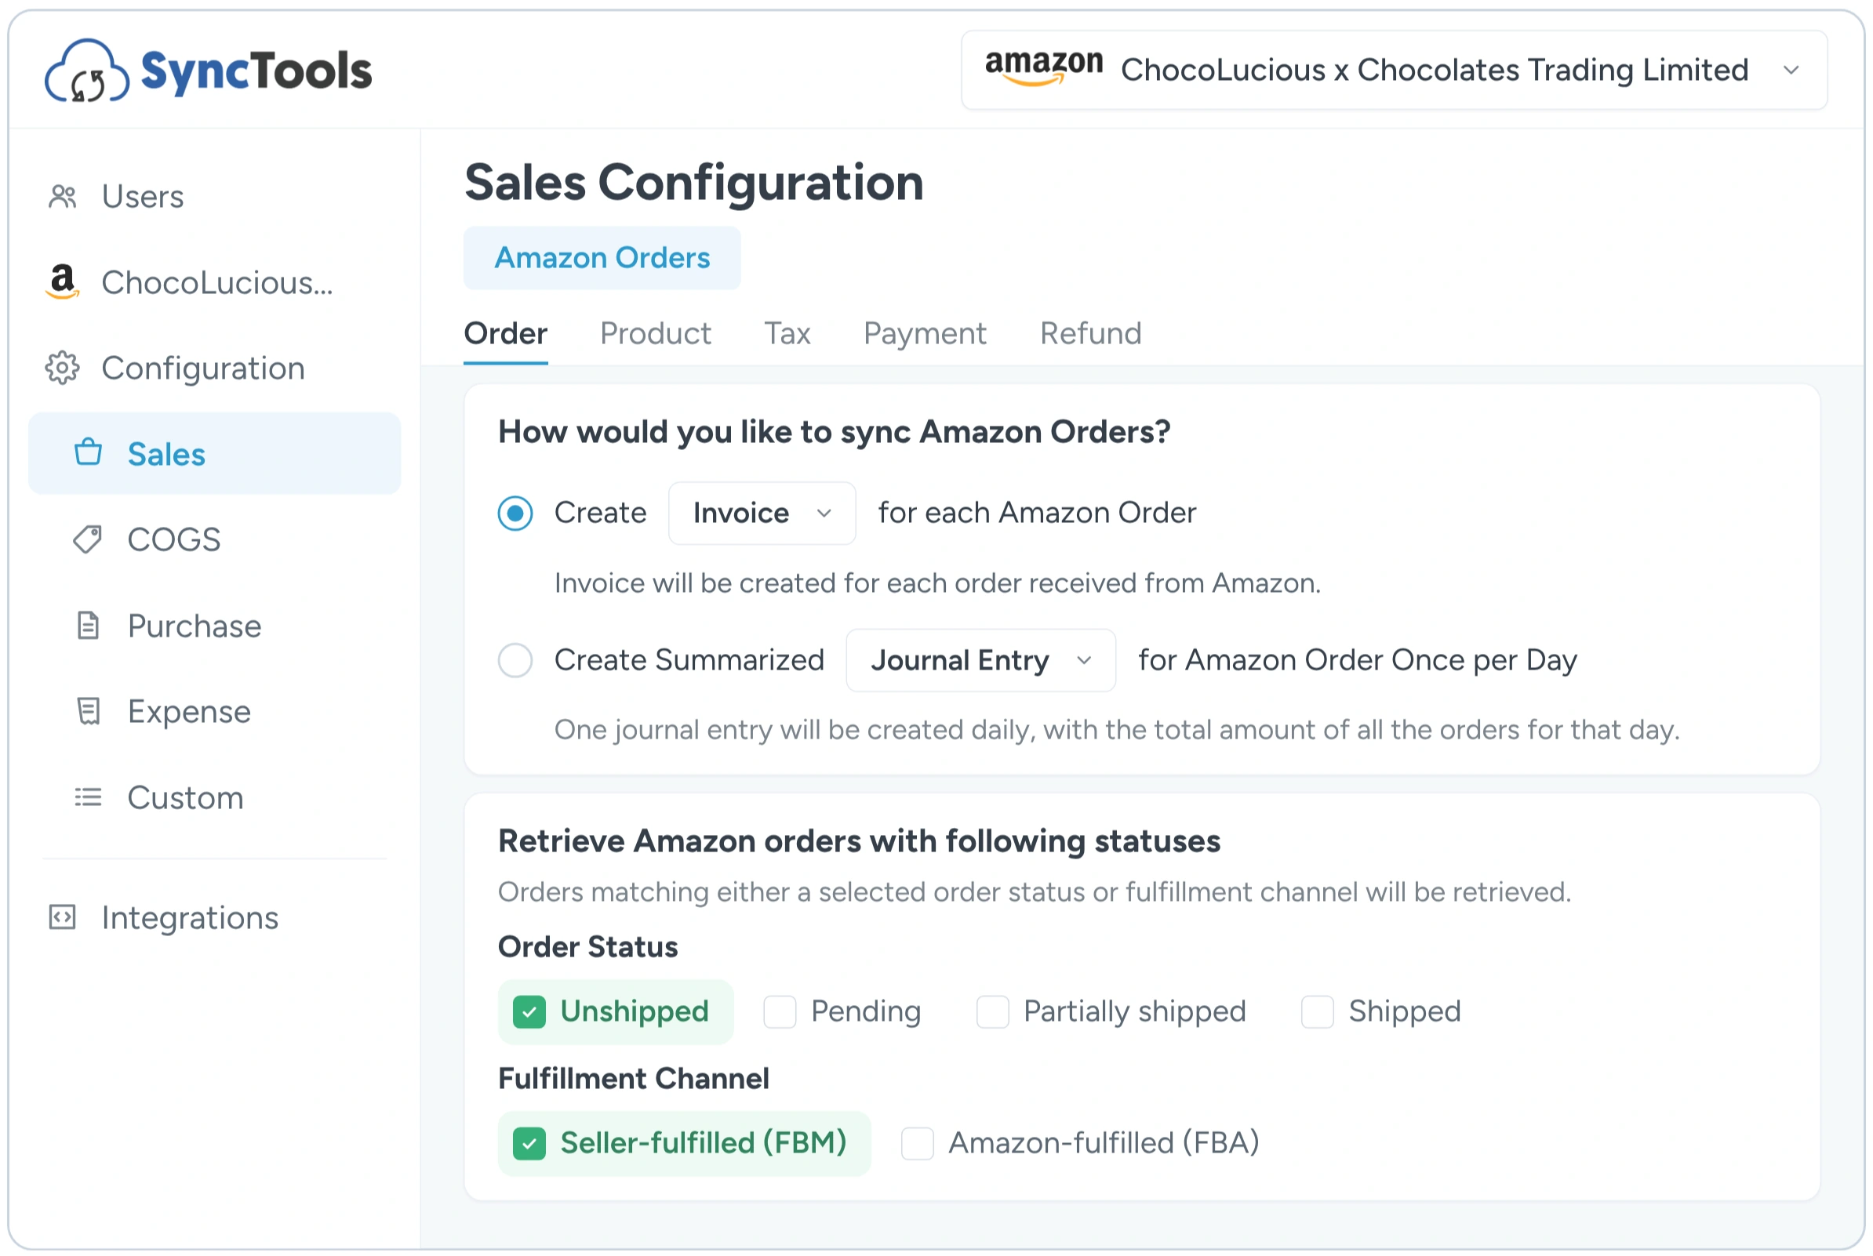
Task: Open the Invoice document type dropdown
Action: [x=762, y=514]
